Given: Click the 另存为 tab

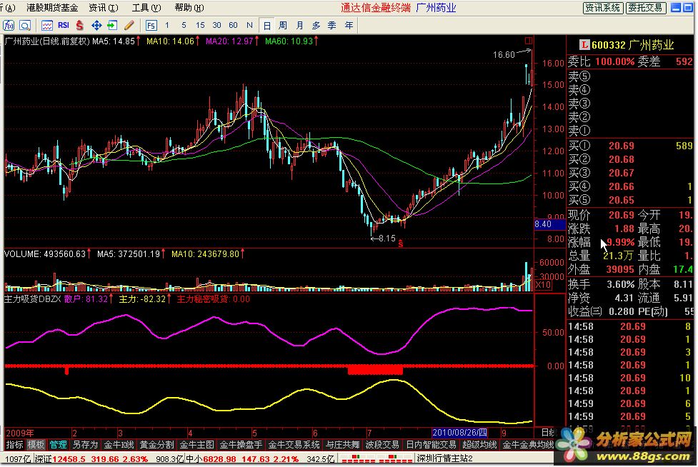Looking at the screenshot, I should (x=85, y=444).
